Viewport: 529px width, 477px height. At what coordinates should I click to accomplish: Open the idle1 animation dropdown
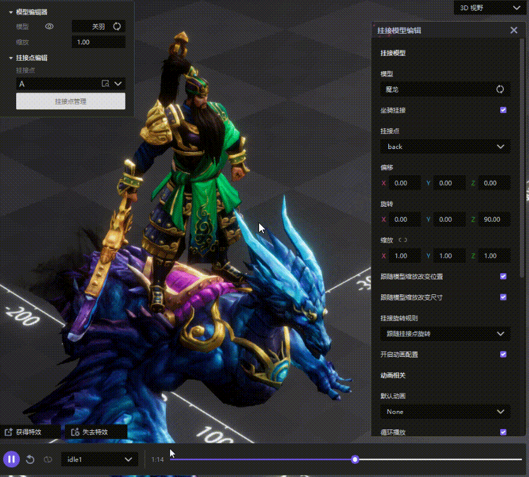[x=99, y=460]
